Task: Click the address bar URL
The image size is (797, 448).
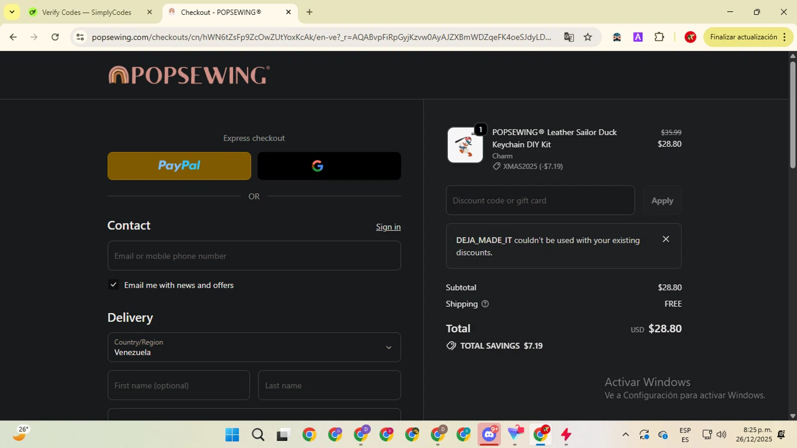Action: pyautogui.click(x=321, y=37)
